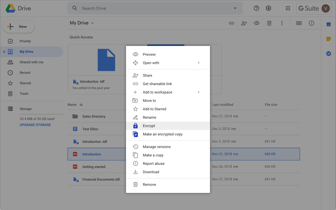Open search options dropdown arrow
This screenshot has height=210, width=336.
(x=235, y=8)
